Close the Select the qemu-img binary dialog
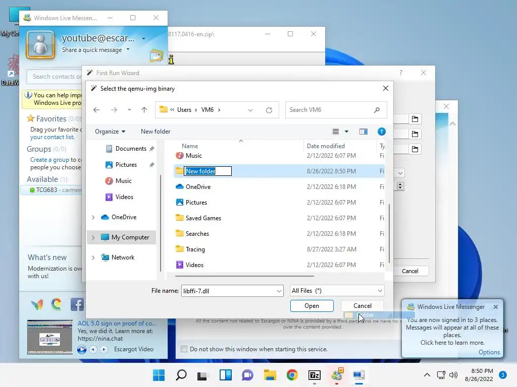The image size is (517, 387). click(x=385, y=88)
